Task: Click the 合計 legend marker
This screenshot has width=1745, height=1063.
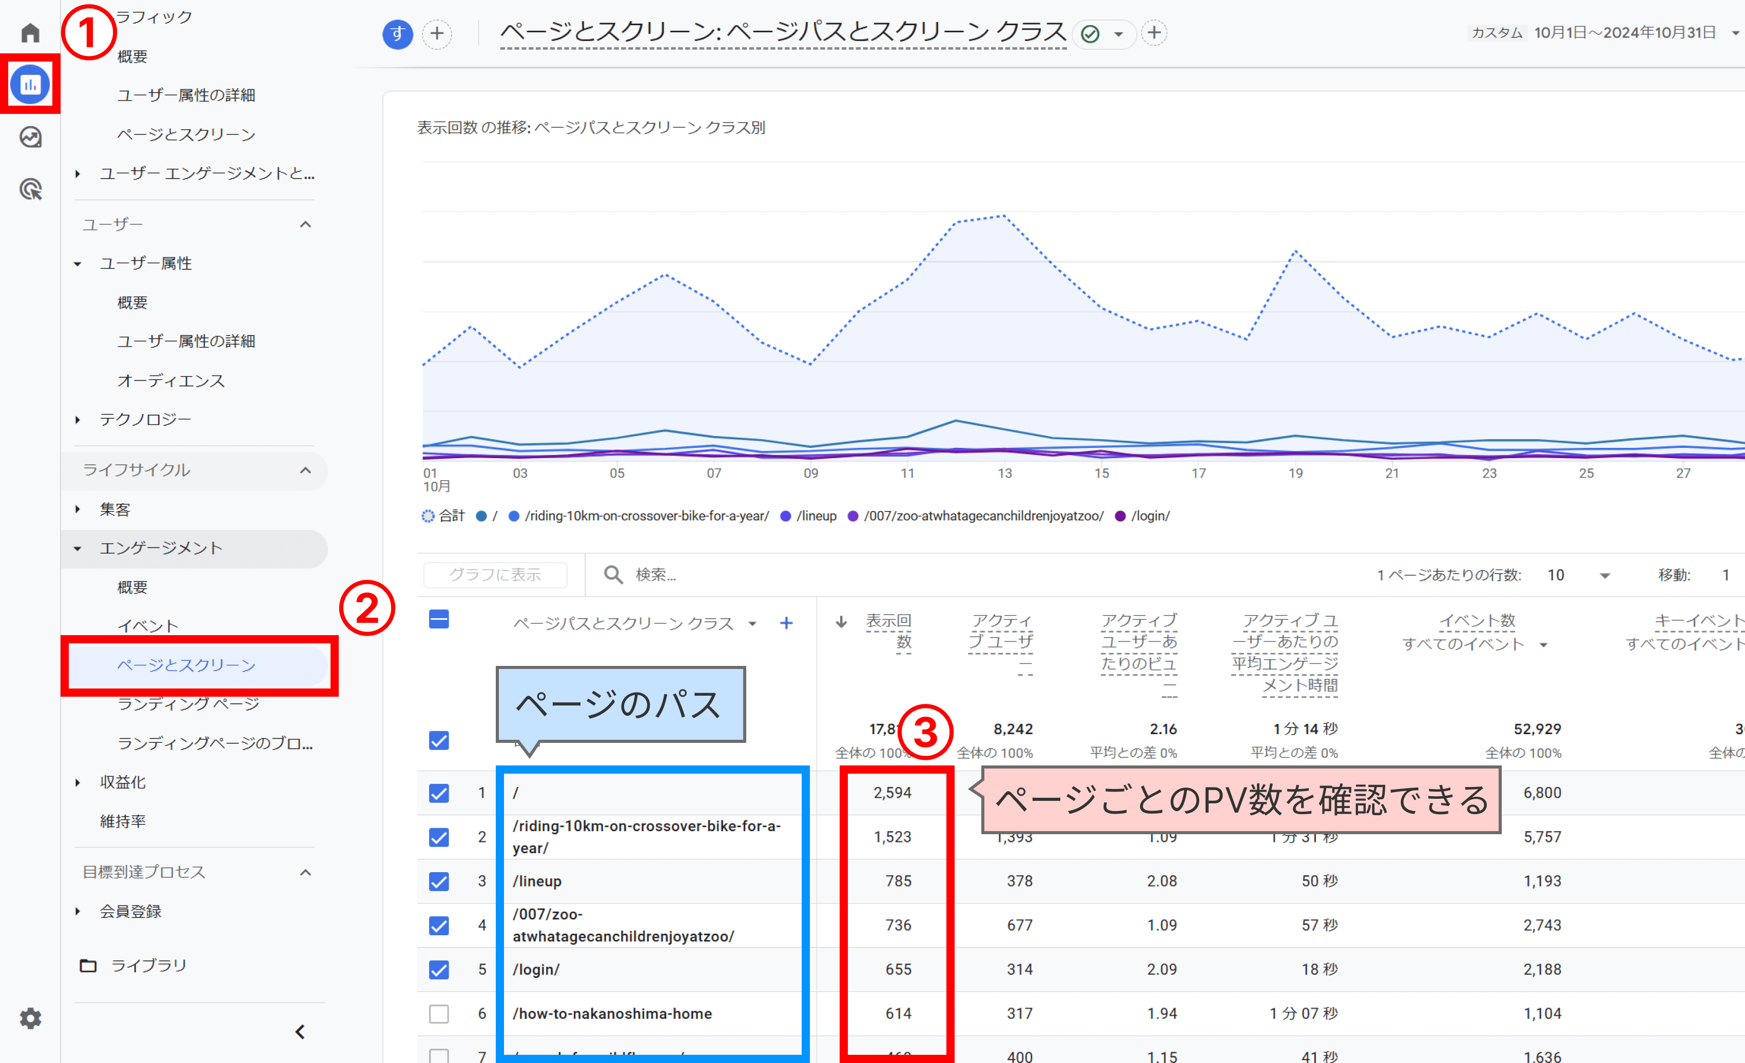Action: tap(428, 516)
